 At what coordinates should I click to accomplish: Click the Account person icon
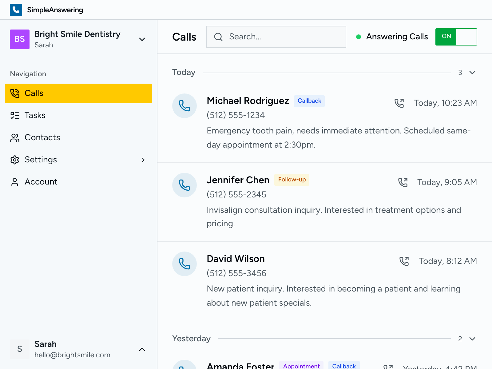pyautogui.click(x=14, y=182)
